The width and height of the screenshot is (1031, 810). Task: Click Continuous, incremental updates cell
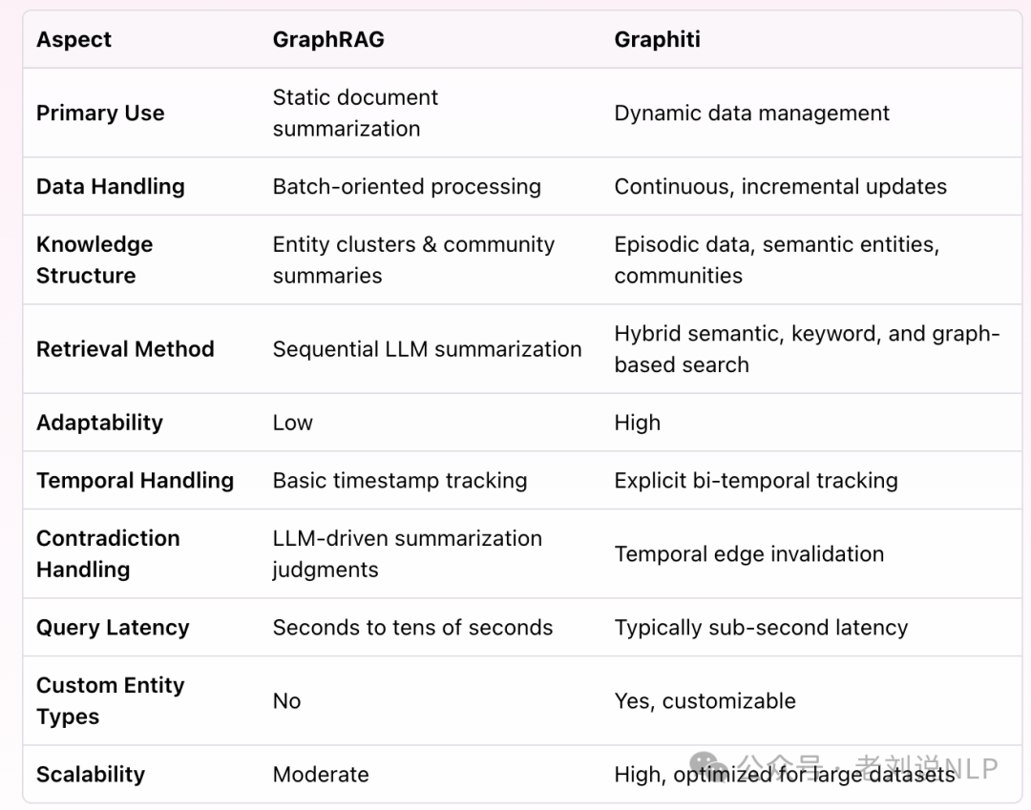tap(781, 187)
